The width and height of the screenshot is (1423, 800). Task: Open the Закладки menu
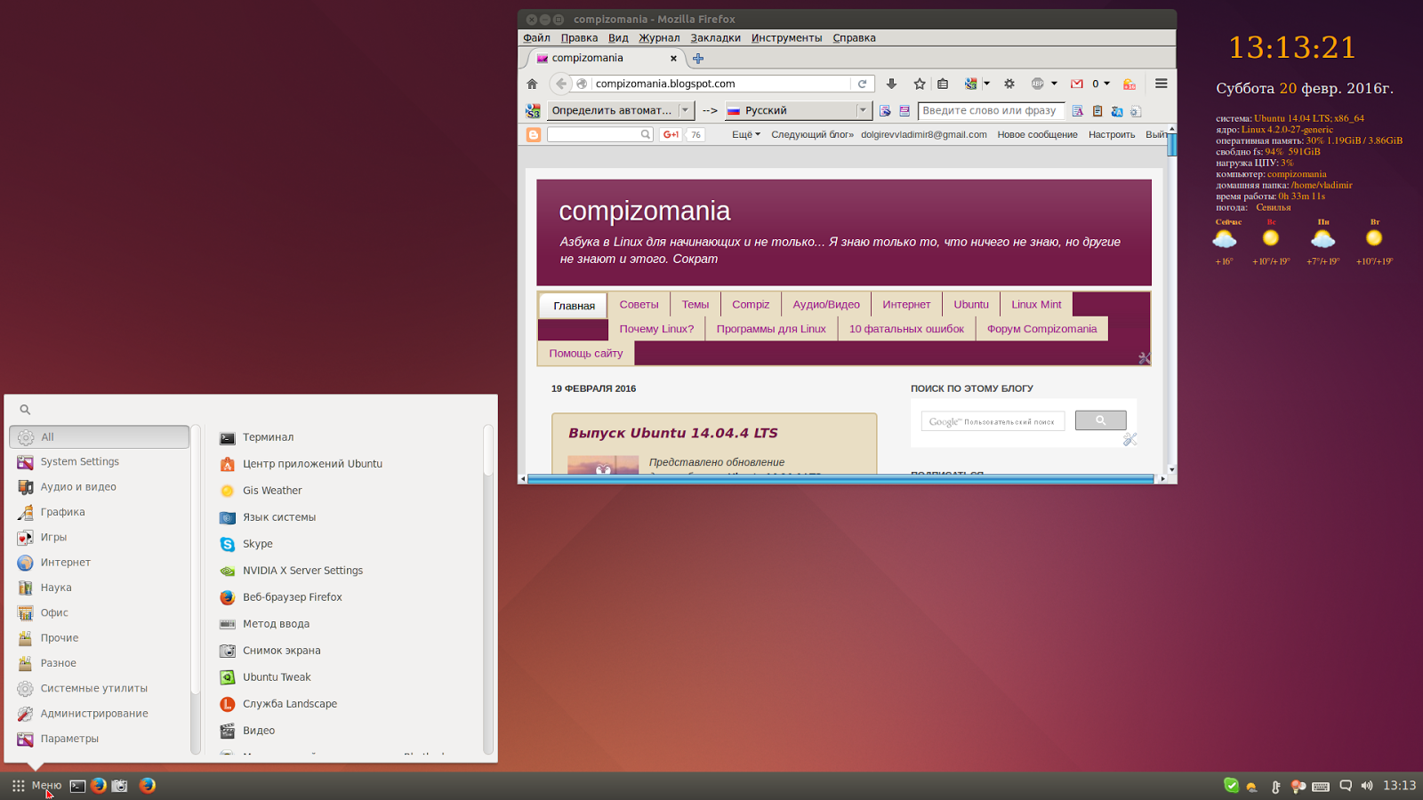pyautogui.click(x=715, y=38)
